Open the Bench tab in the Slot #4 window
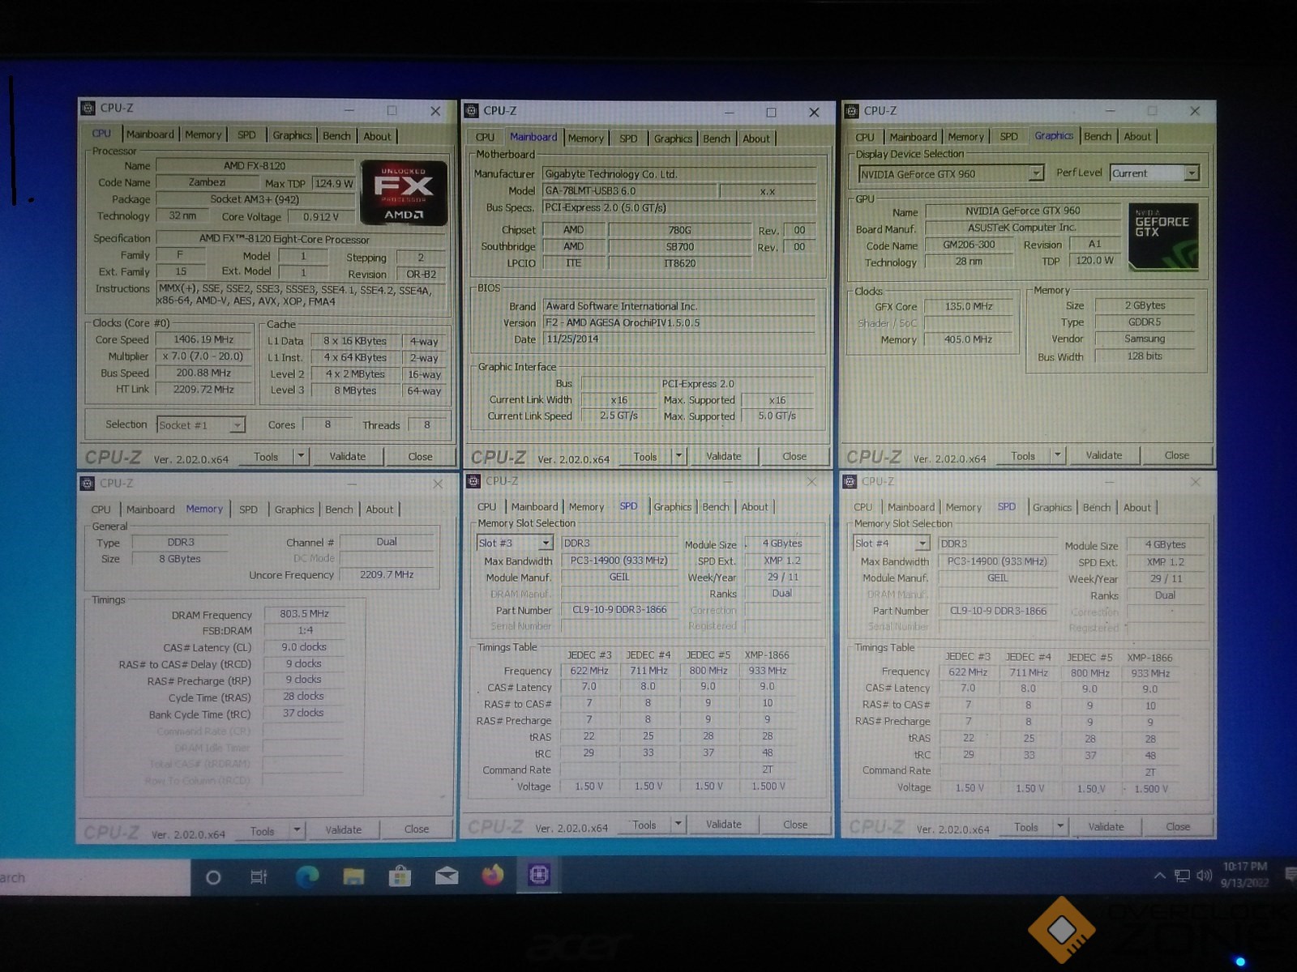 [x=1097, y=507]
